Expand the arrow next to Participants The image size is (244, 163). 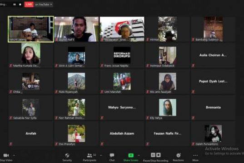(101, 155)
